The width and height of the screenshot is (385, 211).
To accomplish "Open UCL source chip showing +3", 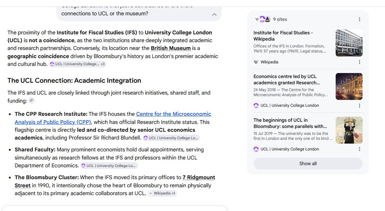I will click(77, 64).
